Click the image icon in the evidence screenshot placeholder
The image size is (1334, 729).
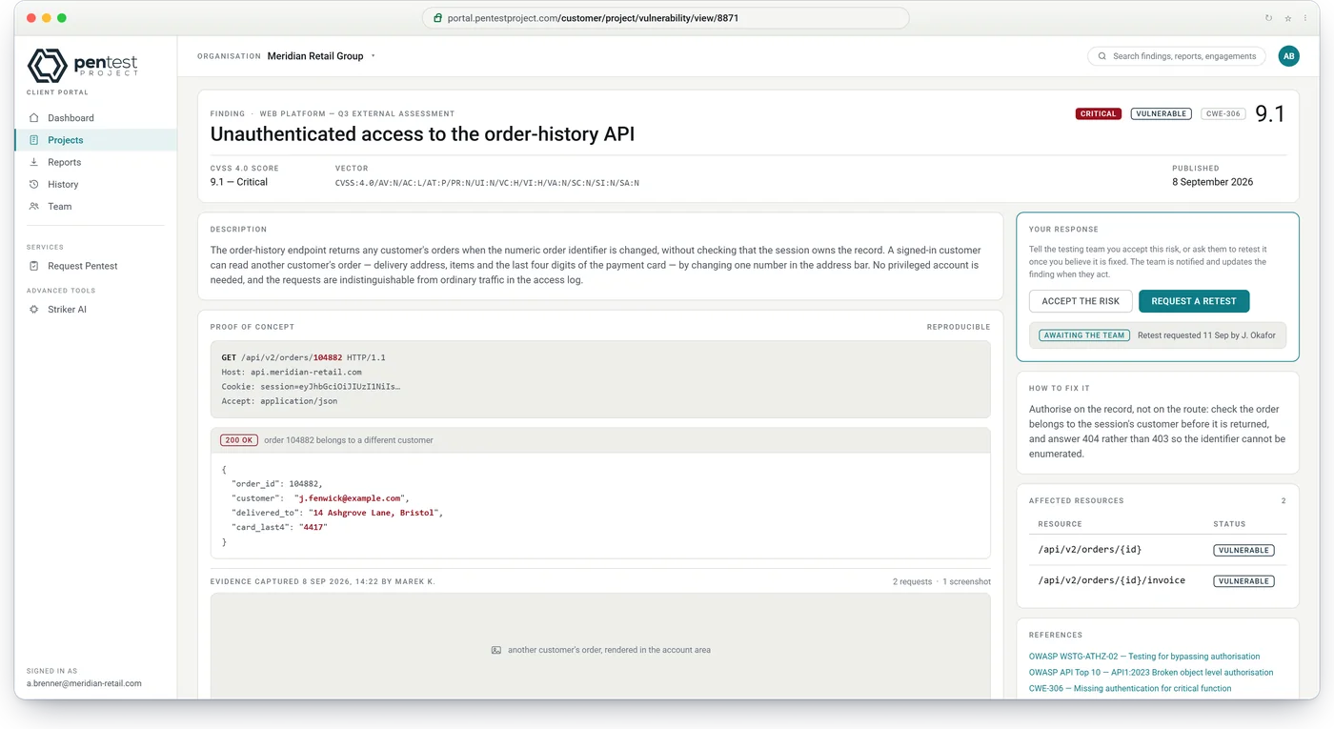pos(496,650)
